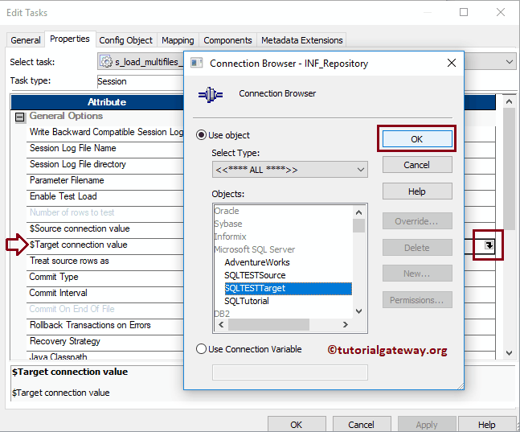Screen dimensions: 520x432
Task: Click the Permissions... button
Action: click(x=417, y=300)
